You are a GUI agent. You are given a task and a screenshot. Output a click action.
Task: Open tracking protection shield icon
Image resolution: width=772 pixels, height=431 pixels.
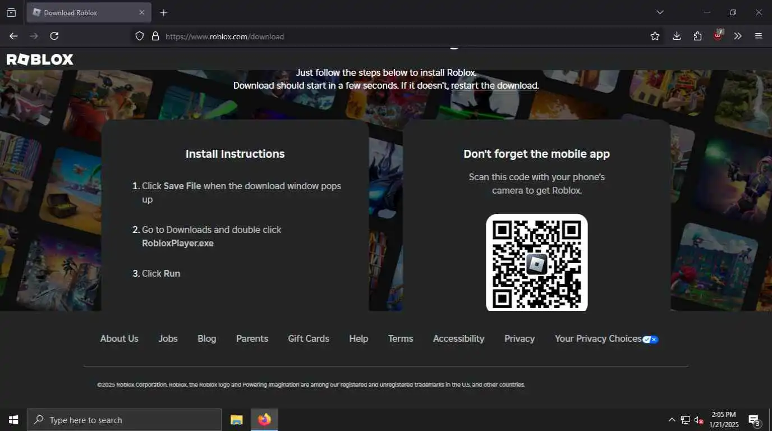(140, 36)
